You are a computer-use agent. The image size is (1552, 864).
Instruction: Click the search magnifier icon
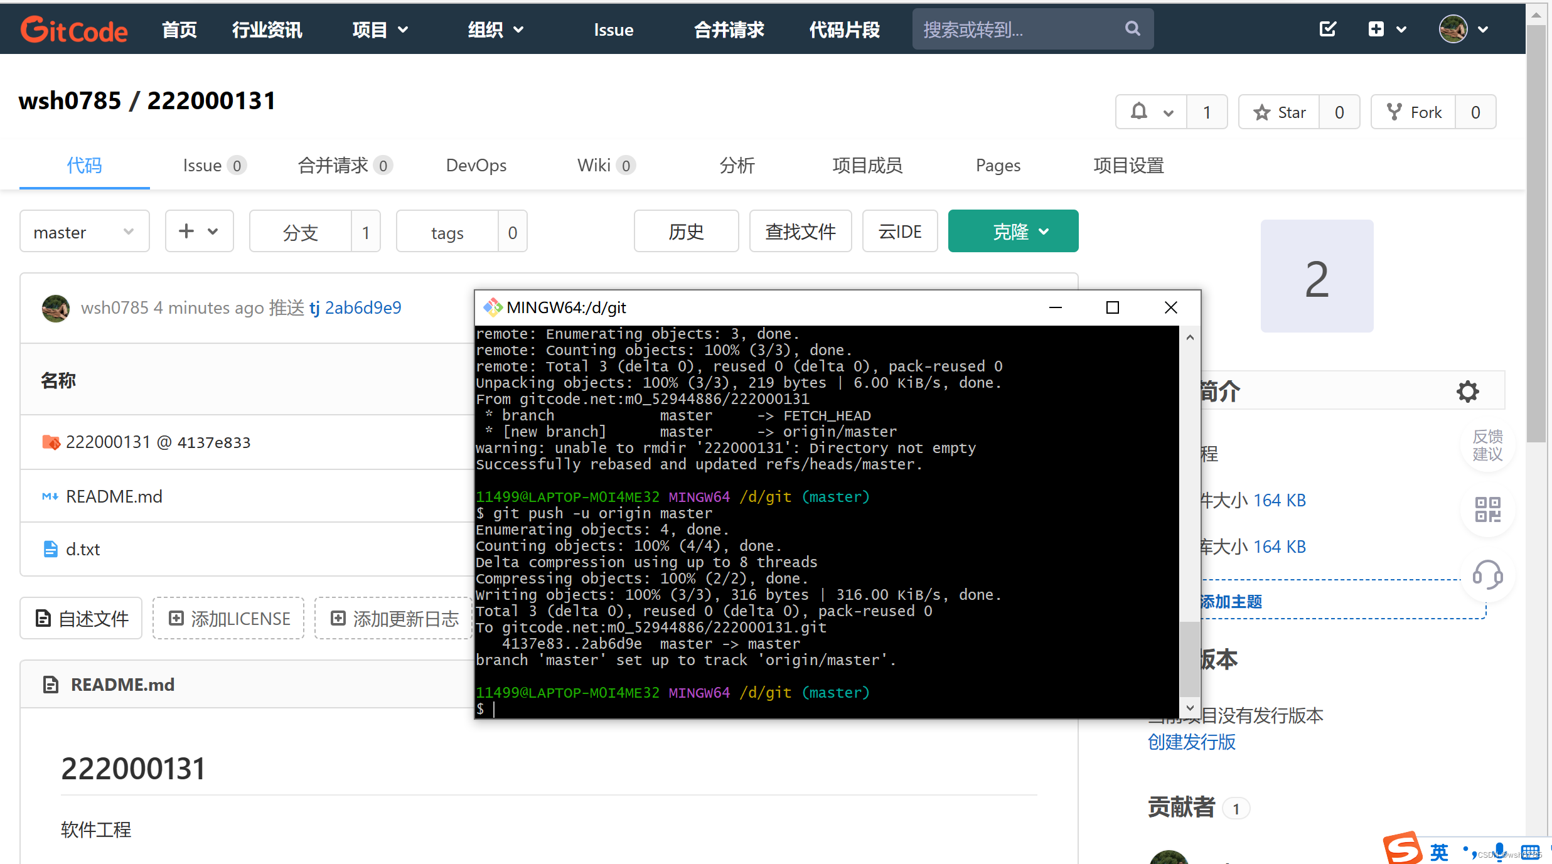(1132, 29)
